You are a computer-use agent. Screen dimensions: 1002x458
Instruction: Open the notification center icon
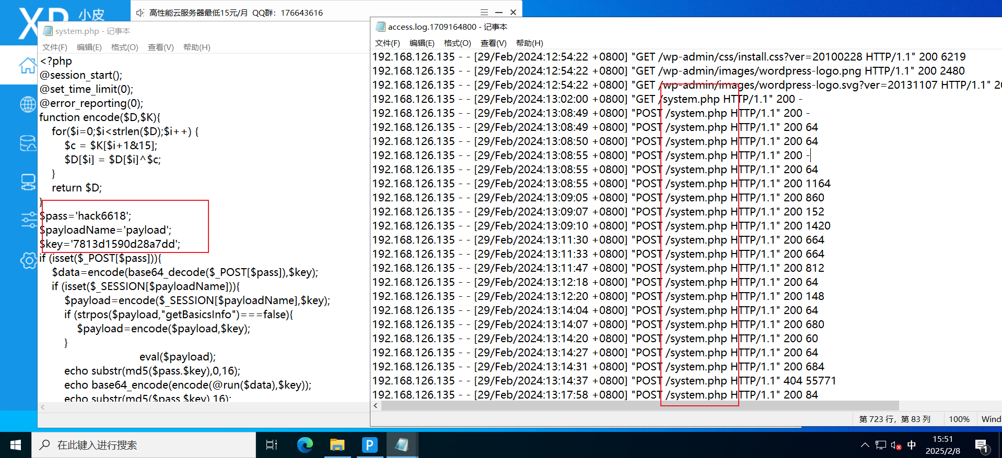[982, 446]
